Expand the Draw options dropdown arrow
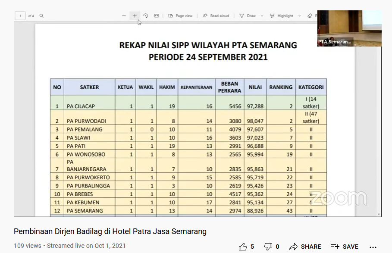Image resolution: width=392 pixels, height=253 pixels. 261,16
